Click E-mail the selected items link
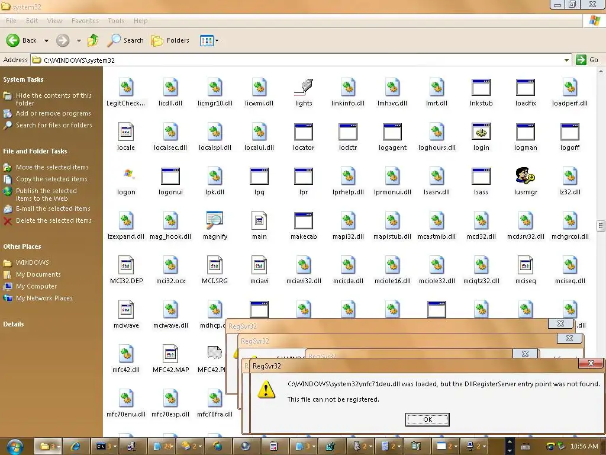This screenshot has height=455, width=606. pyautogui.click(x=53, y=209)
